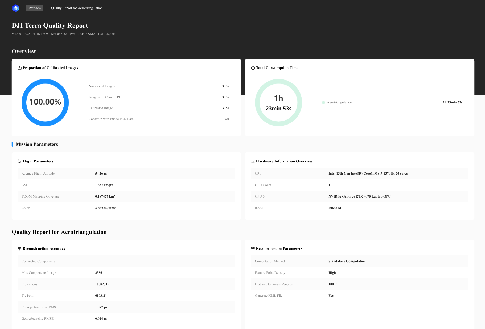Screen dimensions: 485x329
Task: Click the TDOM Mapping Coverage label
Action: tap(40, 196)
